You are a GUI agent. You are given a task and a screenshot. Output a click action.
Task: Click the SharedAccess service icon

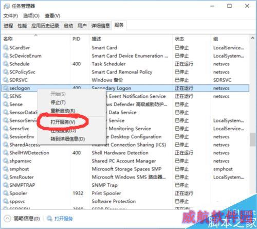tap(6, 145)
